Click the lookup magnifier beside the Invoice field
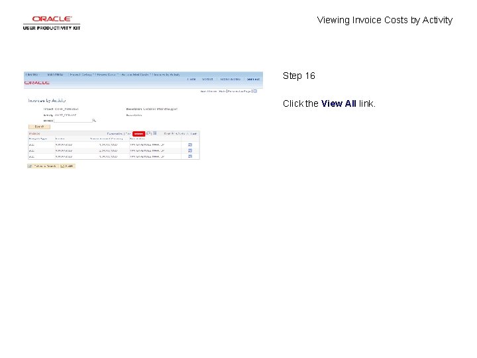The image size is (477, 358). pos(94,121)
